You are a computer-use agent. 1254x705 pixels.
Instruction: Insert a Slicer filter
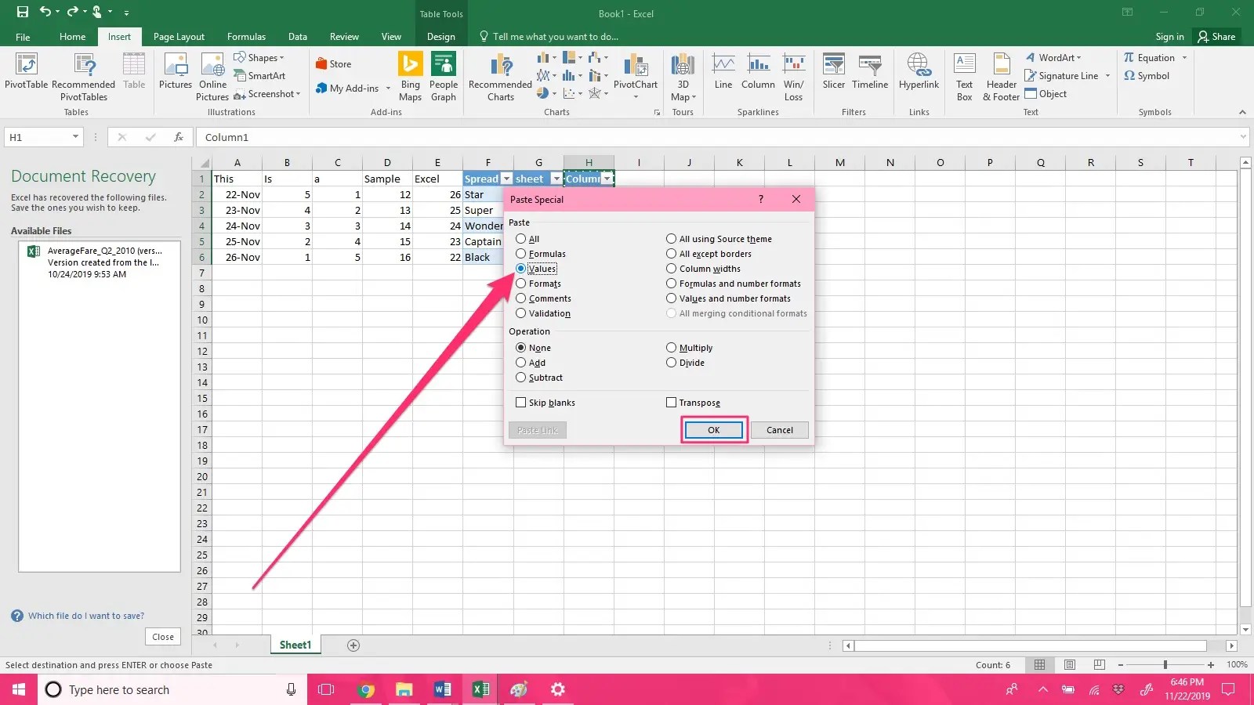point(833,71)
